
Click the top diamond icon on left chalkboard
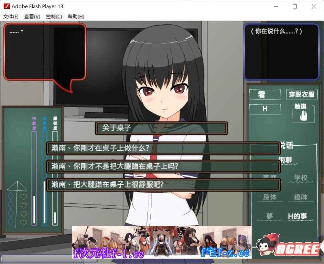point(11,196)
